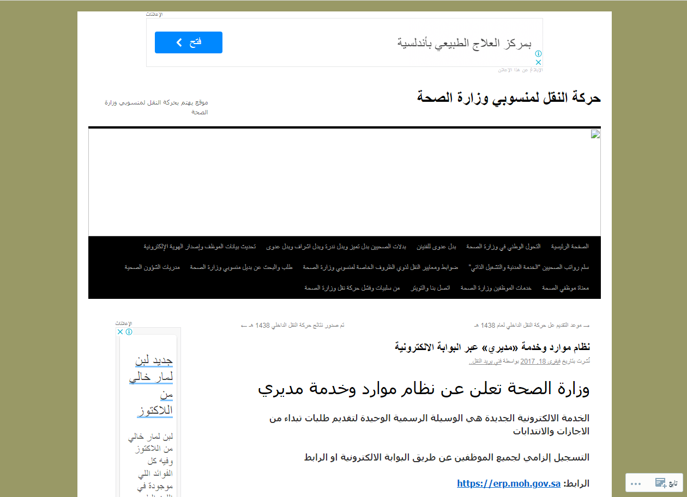Click the site title حركة النقل لمنسوبي وزارة الصحة

point(509,98)
